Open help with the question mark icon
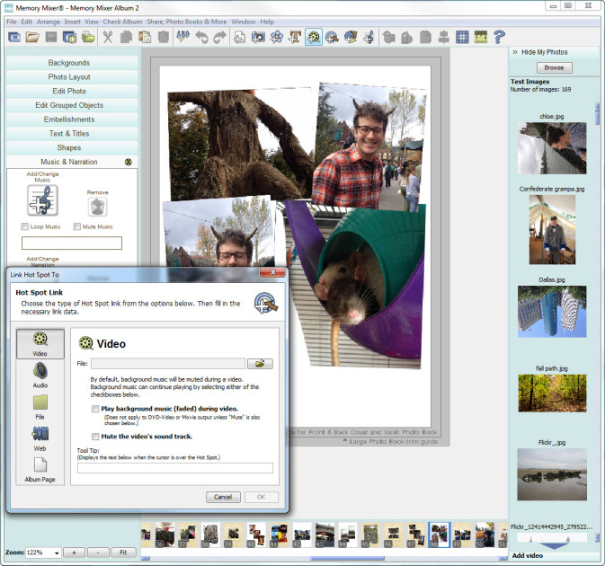This screenshot has height=566, width=605. pyautogui.click(x=500, y=37)
